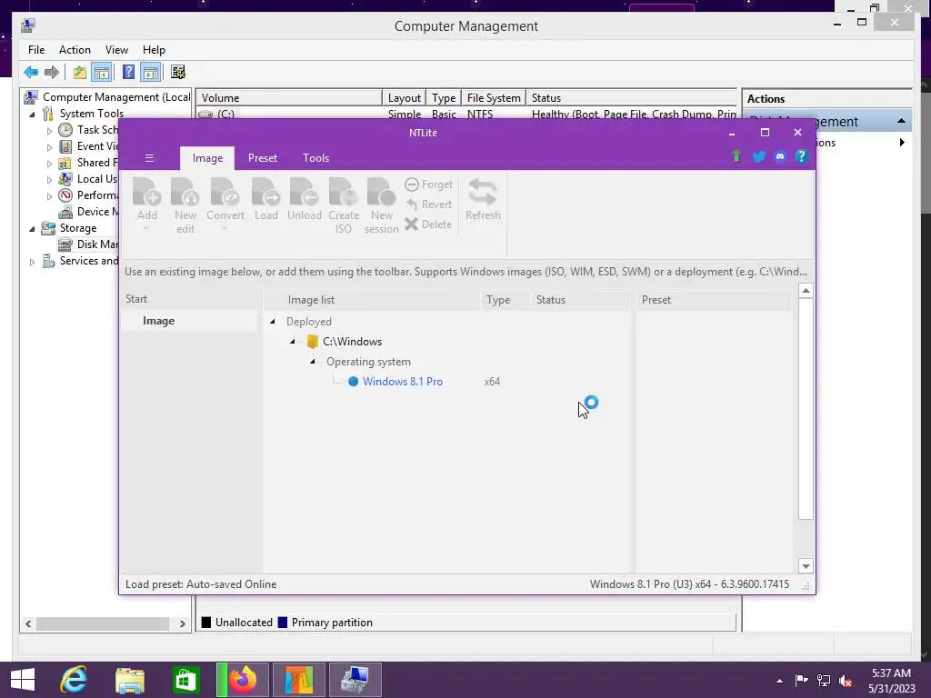
Task: Click the Delete button in NTLite toolbar
Action: [x=429, y=224]
